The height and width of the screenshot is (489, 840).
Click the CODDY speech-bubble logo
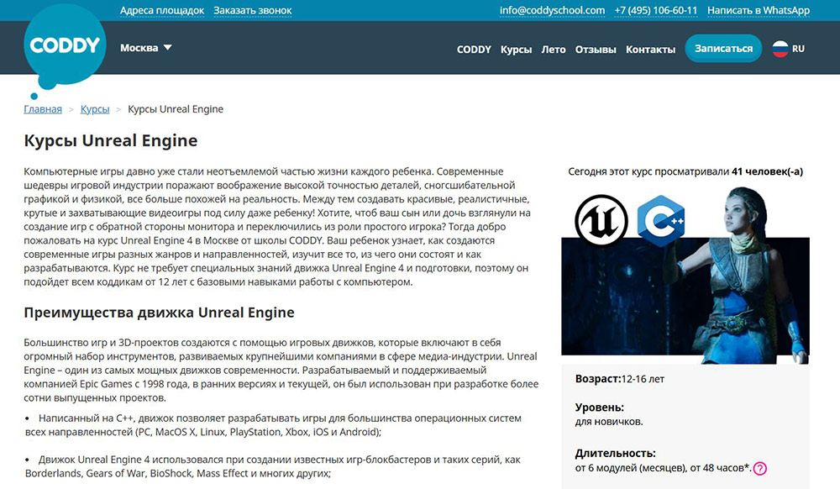[x=65, y=46]
